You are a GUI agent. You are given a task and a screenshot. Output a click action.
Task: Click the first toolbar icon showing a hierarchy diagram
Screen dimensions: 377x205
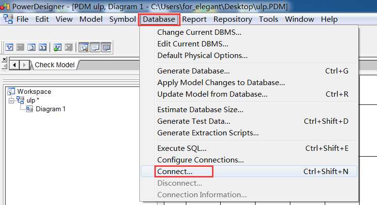(9, 47)
